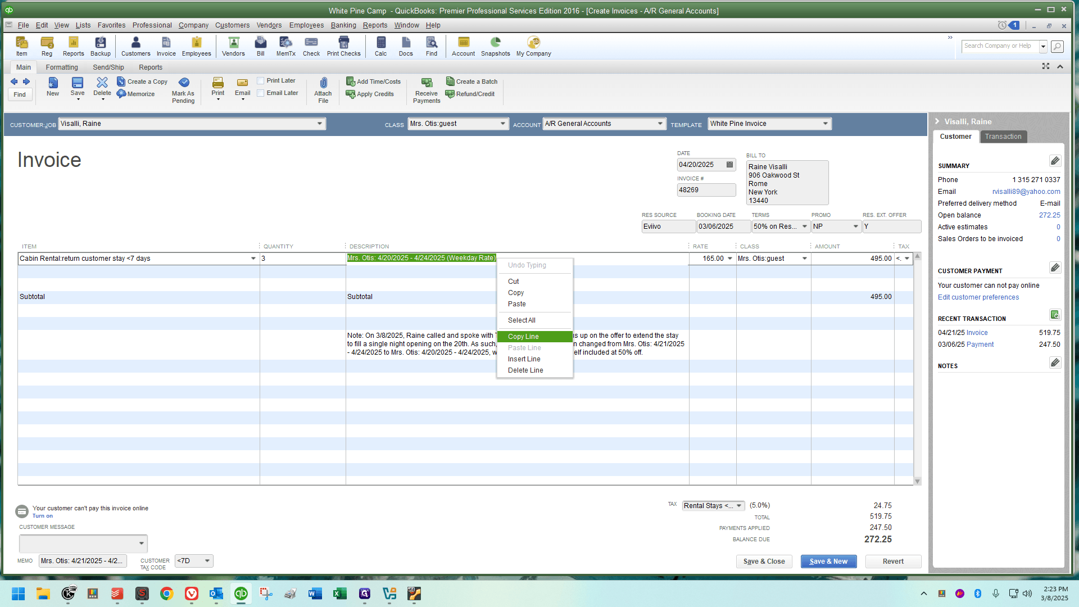1079x607 pixels.
Task: Open MemTx memorized transactions icon
Action: [285, 46]
